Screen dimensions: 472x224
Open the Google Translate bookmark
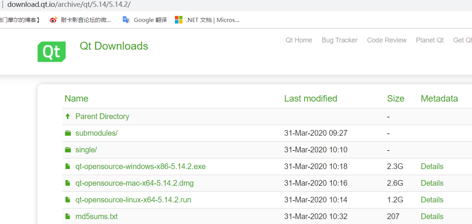click(x=145, y=20)
